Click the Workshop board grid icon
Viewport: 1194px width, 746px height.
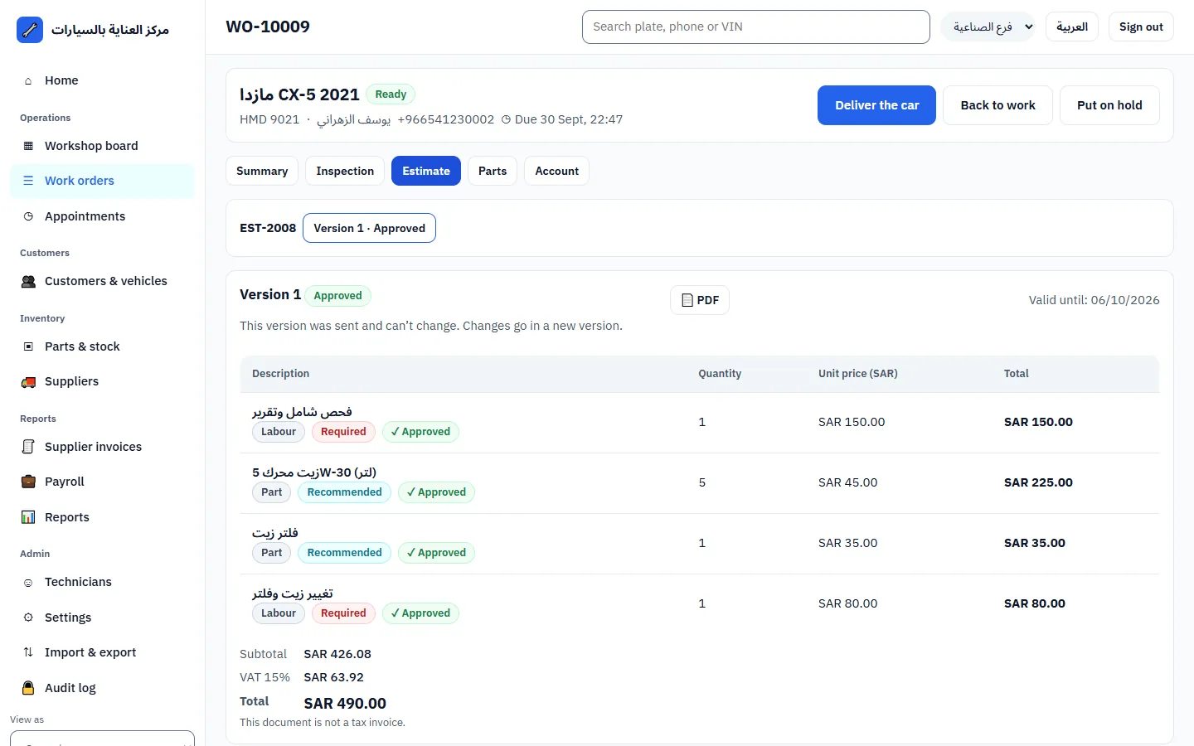(x=28, y=146)
